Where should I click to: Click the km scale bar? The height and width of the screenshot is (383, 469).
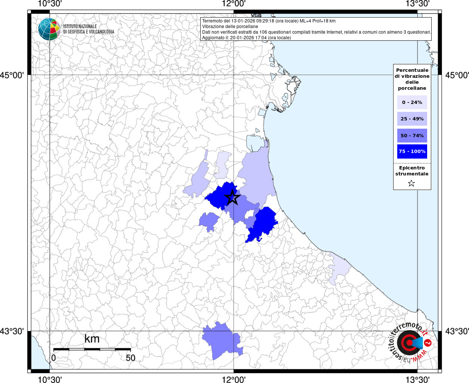point(92,349)
